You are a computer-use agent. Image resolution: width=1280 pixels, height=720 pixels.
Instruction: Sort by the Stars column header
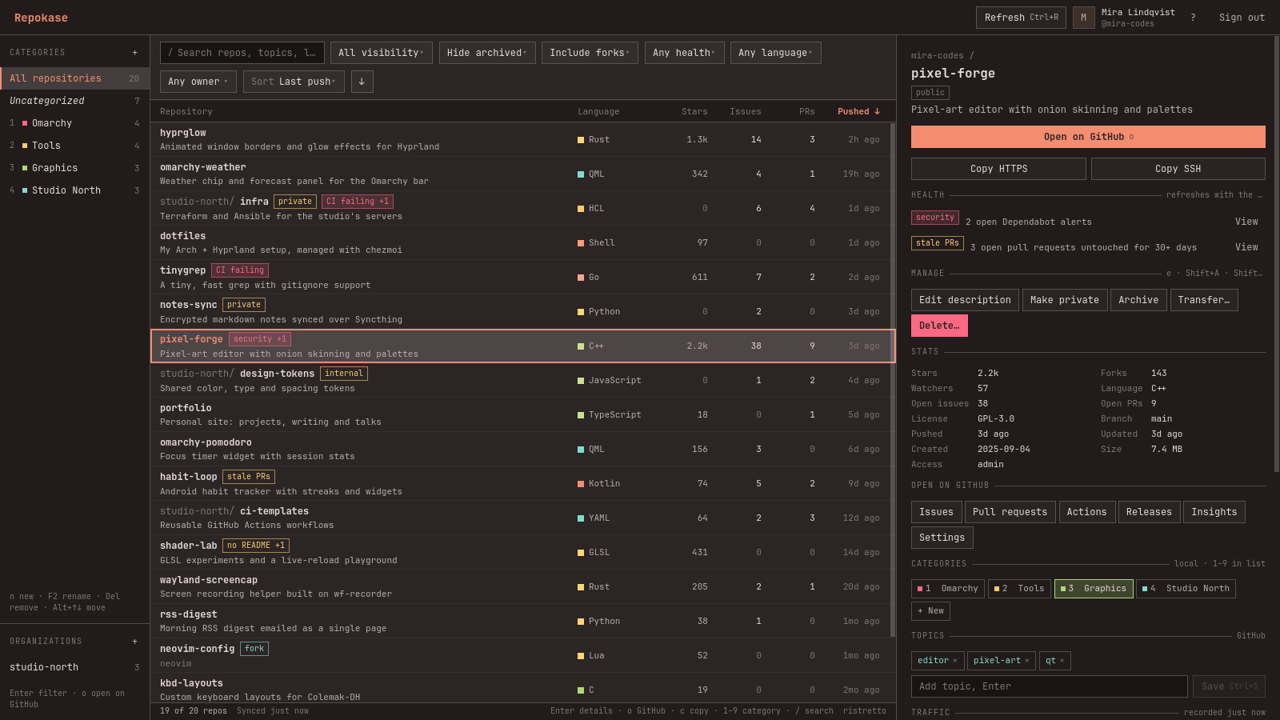pyautogui.click(x=694, y=112)
